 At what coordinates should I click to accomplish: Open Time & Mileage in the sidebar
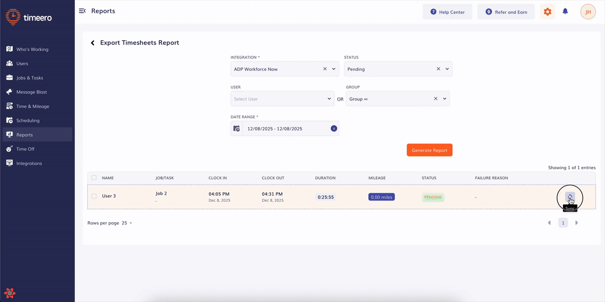click(33, 106)
